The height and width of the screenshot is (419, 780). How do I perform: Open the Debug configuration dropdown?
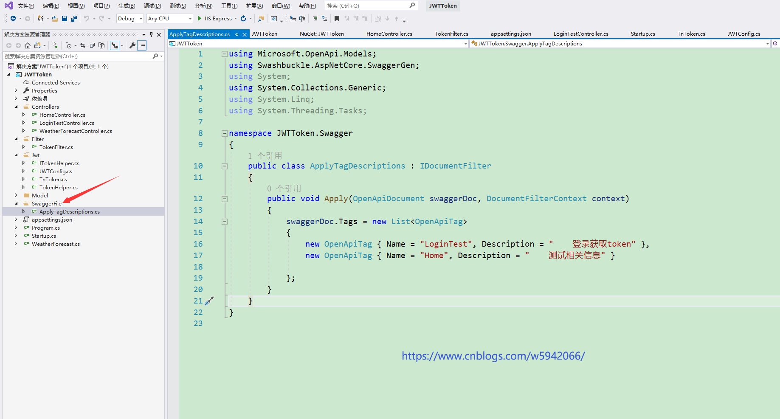pyautogui.click(x=130, y=19)
